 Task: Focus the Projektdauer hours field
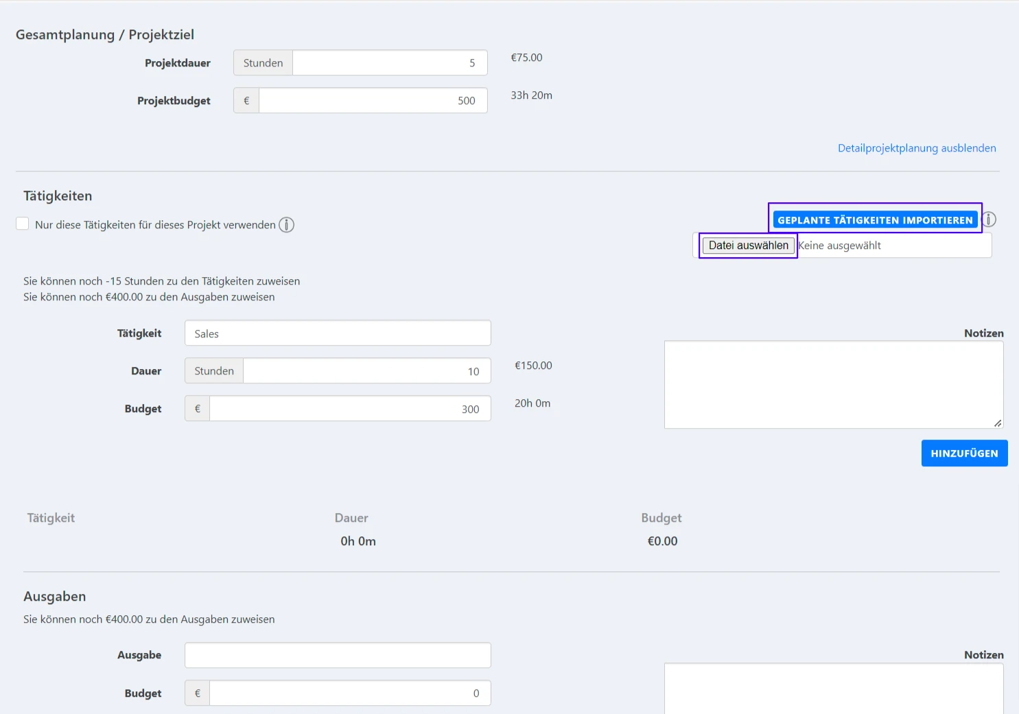(x=389, y=63)
